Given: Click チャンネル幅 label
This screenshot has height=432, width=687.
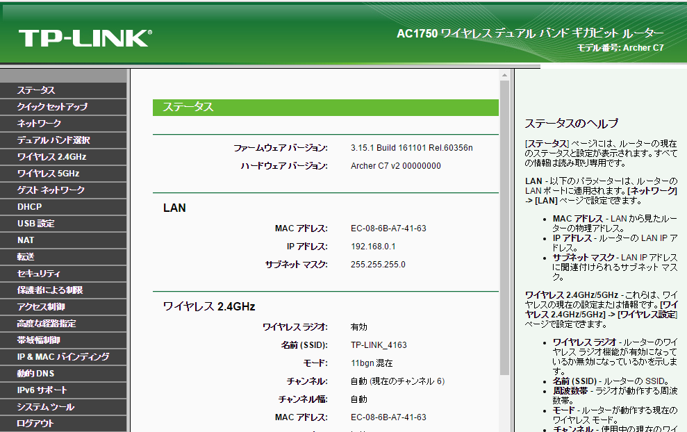Looking at the screenshot, I should (x=303, y=399).
